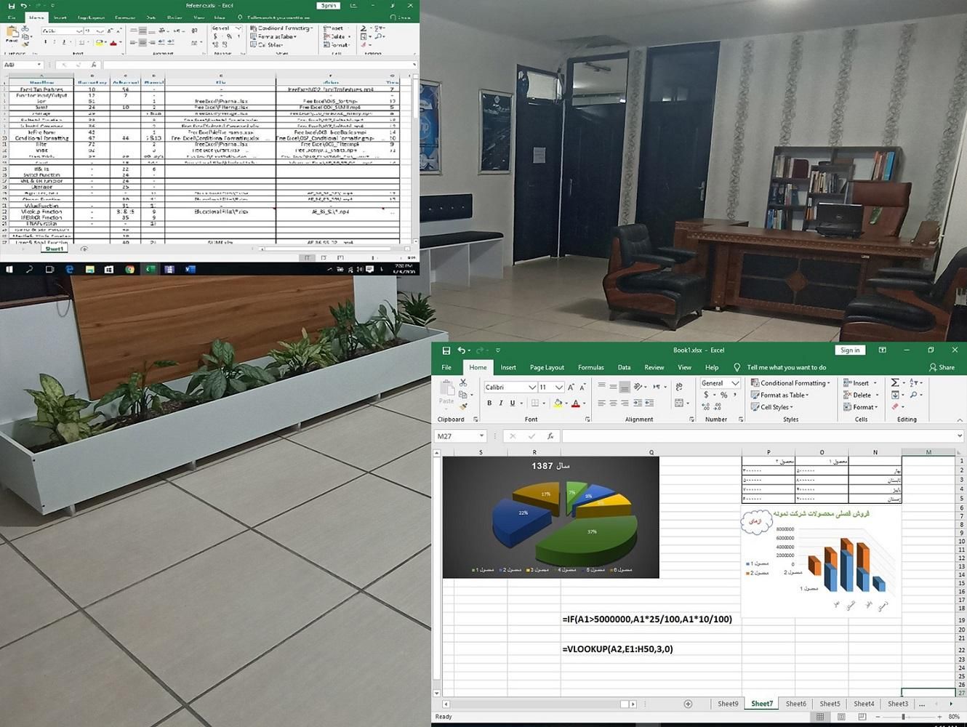Click AutoSum sigma in Book1.xlsx Editing group
Viewport: 967px width, 727px height.
[x=895, y=383]
